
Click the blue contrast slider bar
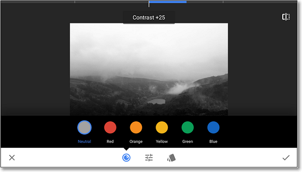pos(167,2)
